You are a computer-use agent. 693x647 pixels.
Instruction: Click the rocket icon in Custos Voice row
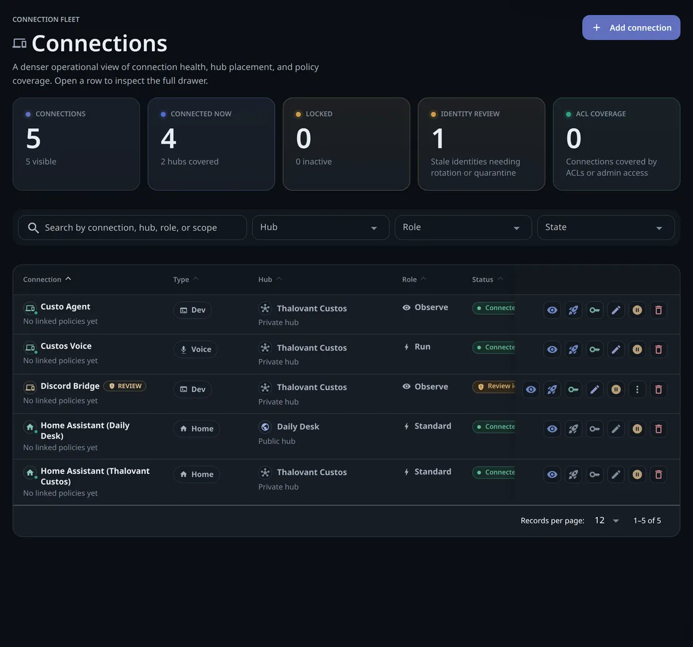pos(574,349)
